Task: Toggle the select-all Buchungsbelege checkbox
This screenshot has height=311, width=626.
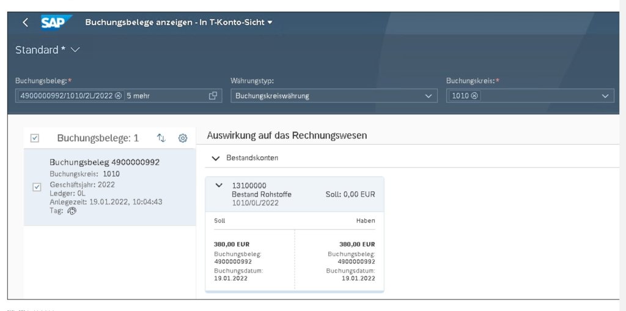Action: [35, 139]
